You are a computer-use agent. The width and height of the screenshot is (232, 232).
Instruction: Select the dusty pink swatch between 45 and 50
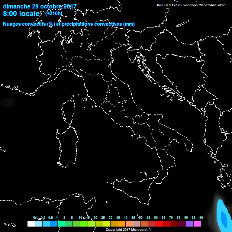click(137, 224)
